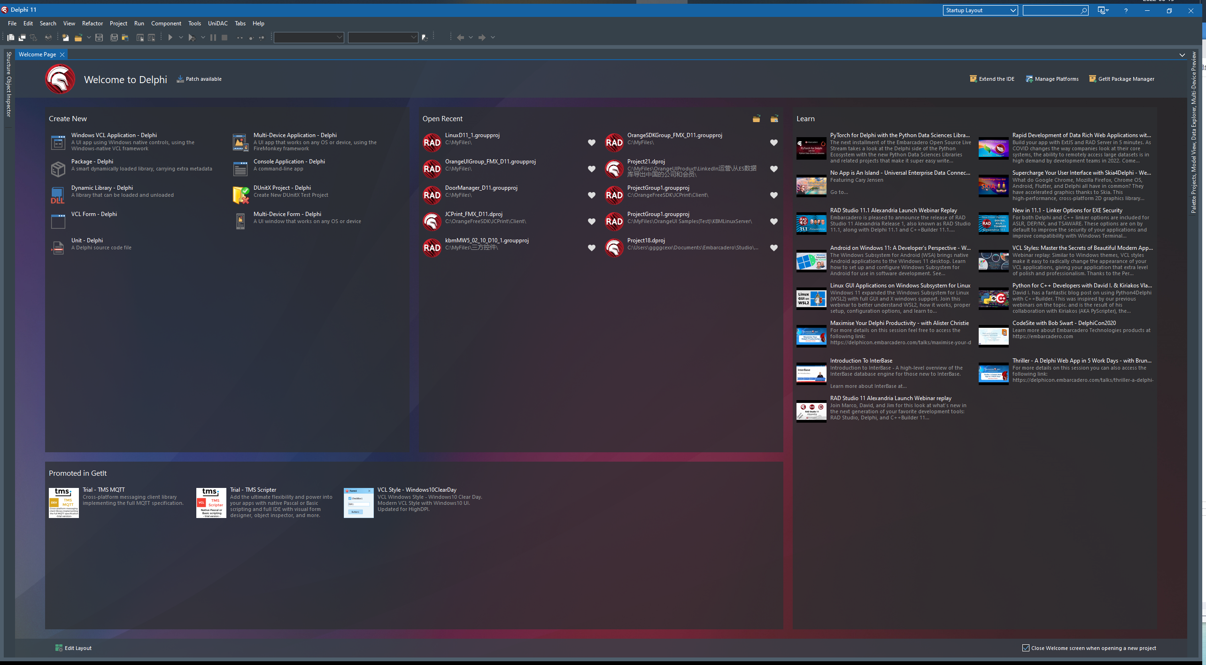
Task: Close the Welcome Page tab
Action: tap(62, 55)
